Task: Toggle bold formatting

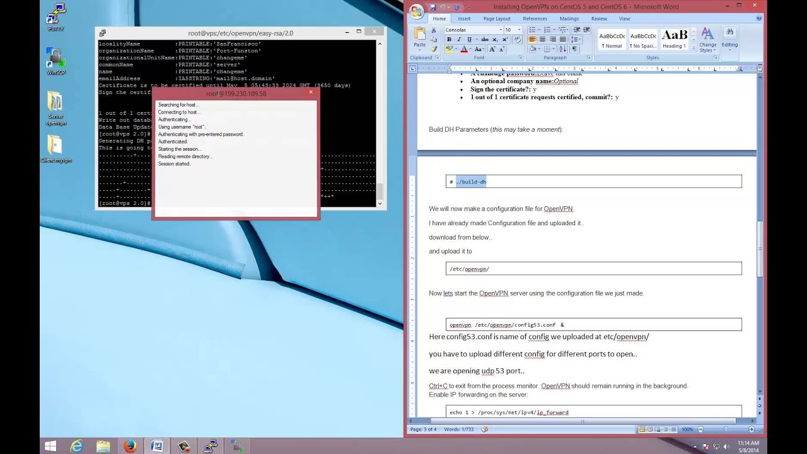Action: (449, 39)
